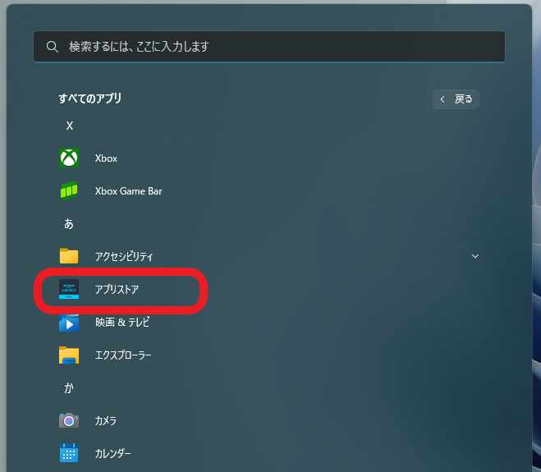Open the カメラ app icon
The height and width of the screenshot is (472, 541).
[x=69, y=420]
